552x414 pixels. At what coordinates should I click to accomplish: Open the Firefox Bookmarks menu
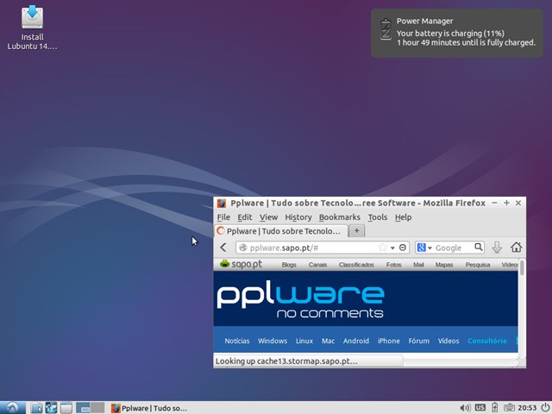[x=339, y=217]
